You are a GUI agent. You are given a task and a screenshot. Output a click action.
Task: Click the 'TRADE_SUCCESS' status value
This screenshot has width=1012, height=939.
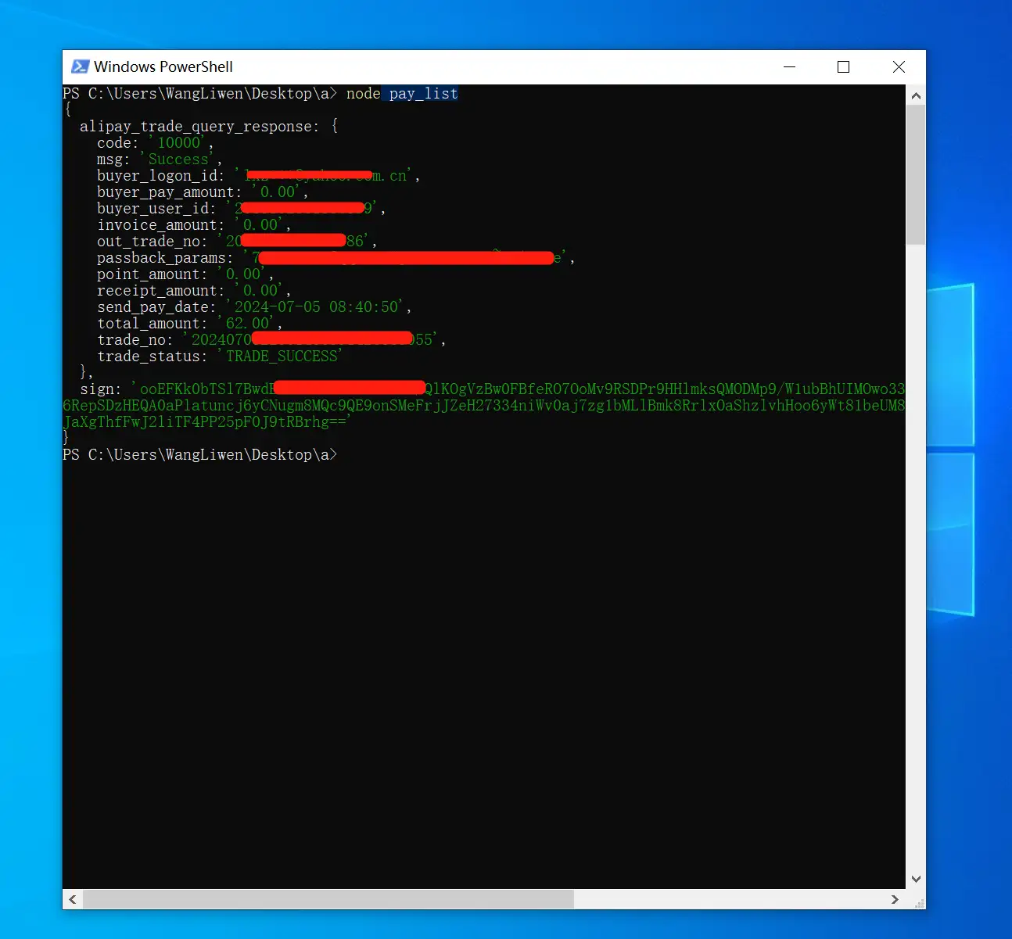click(282, 356)
